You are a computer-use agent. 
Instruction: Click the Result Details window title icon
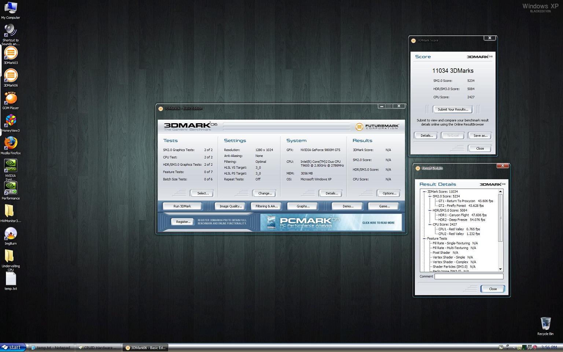[418, 168]
